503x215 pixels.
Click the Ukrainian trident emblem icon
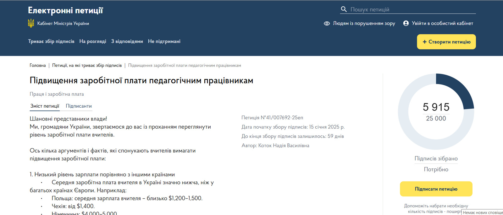[31, 23]
